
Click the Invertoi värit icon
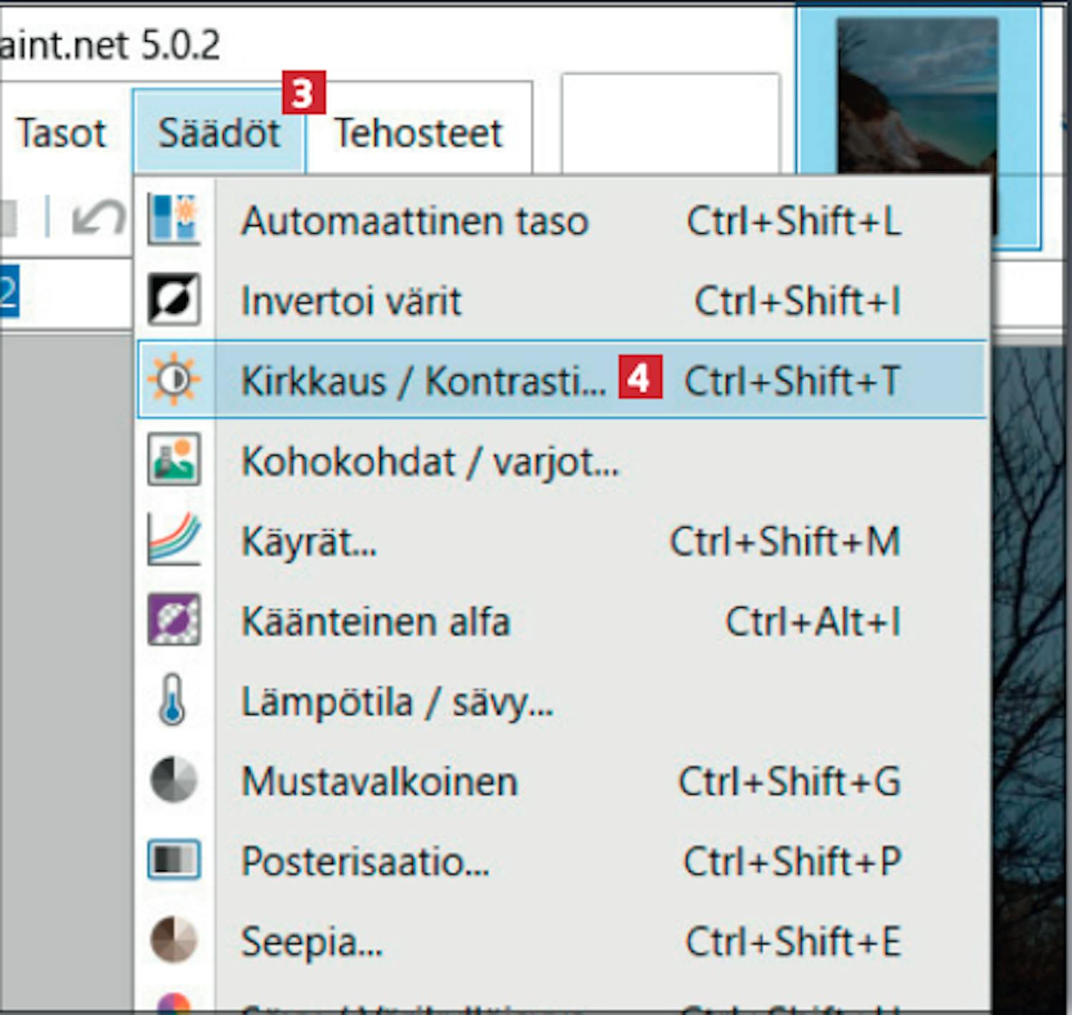pos(174,299)
